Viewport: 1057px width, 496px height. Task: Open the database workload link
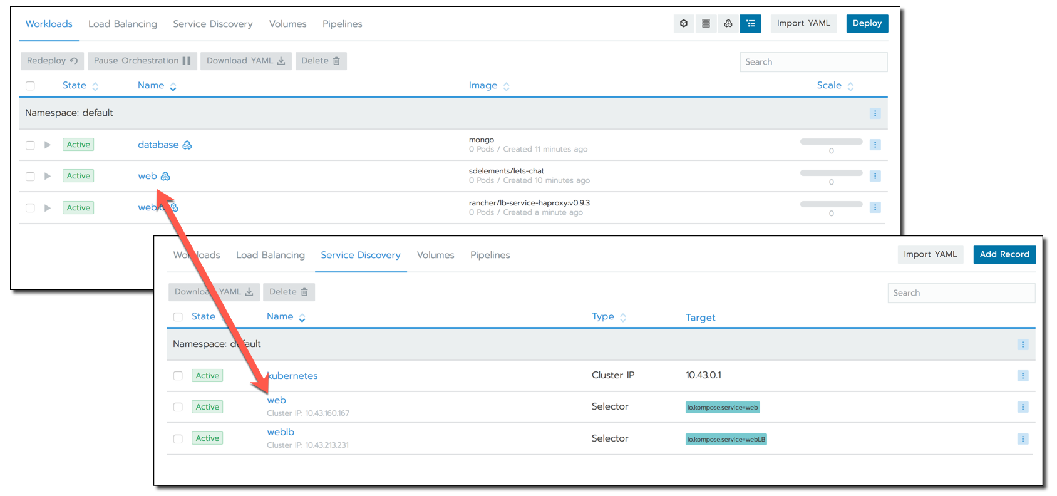click(158, 145)
